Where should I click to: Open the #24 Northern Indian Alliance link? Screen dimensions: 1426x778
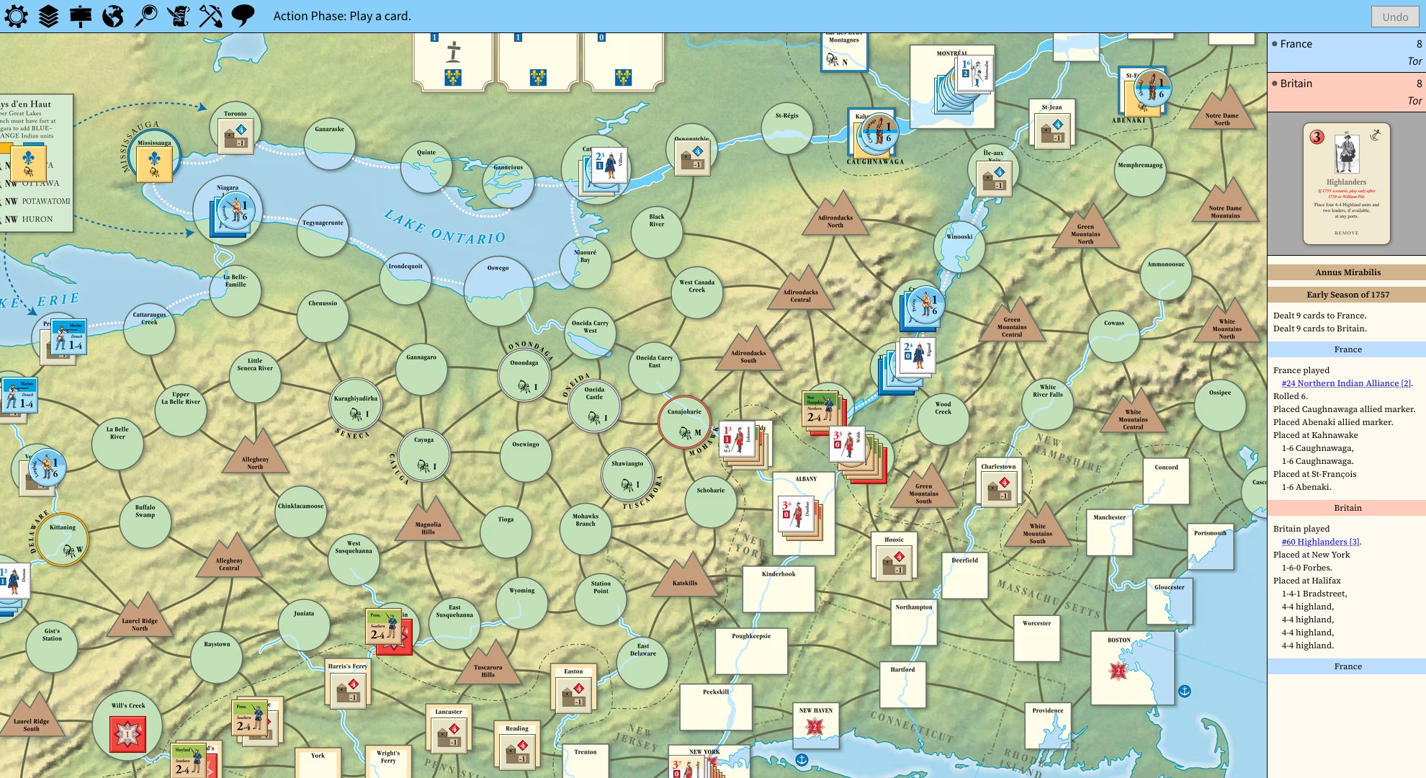[1346, 383]
